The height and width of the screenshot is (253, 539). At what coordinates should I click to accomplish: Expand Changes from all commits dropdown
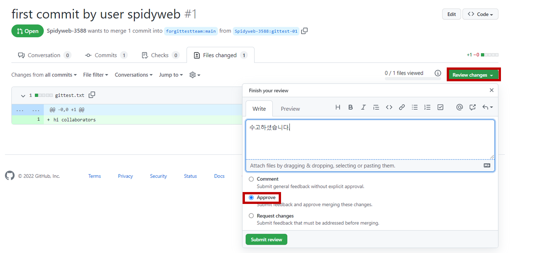point(44,75)
